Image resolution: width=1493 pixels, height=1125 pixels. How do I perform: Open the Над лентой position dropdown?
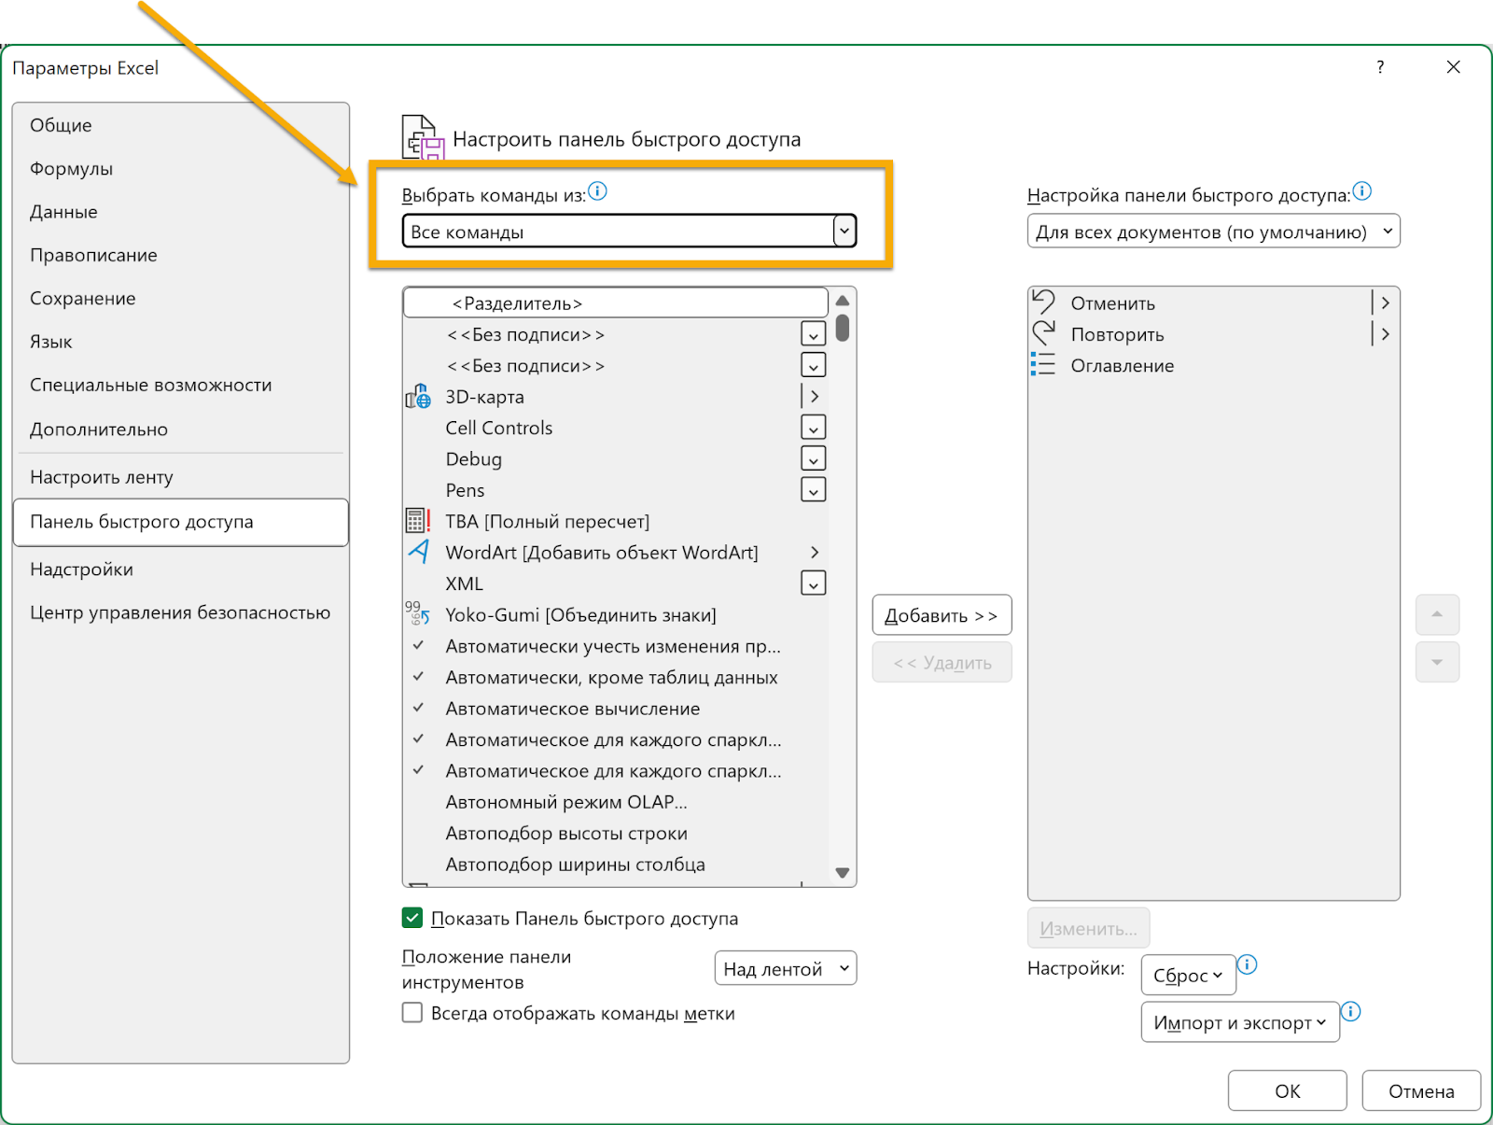coord(785,968)
